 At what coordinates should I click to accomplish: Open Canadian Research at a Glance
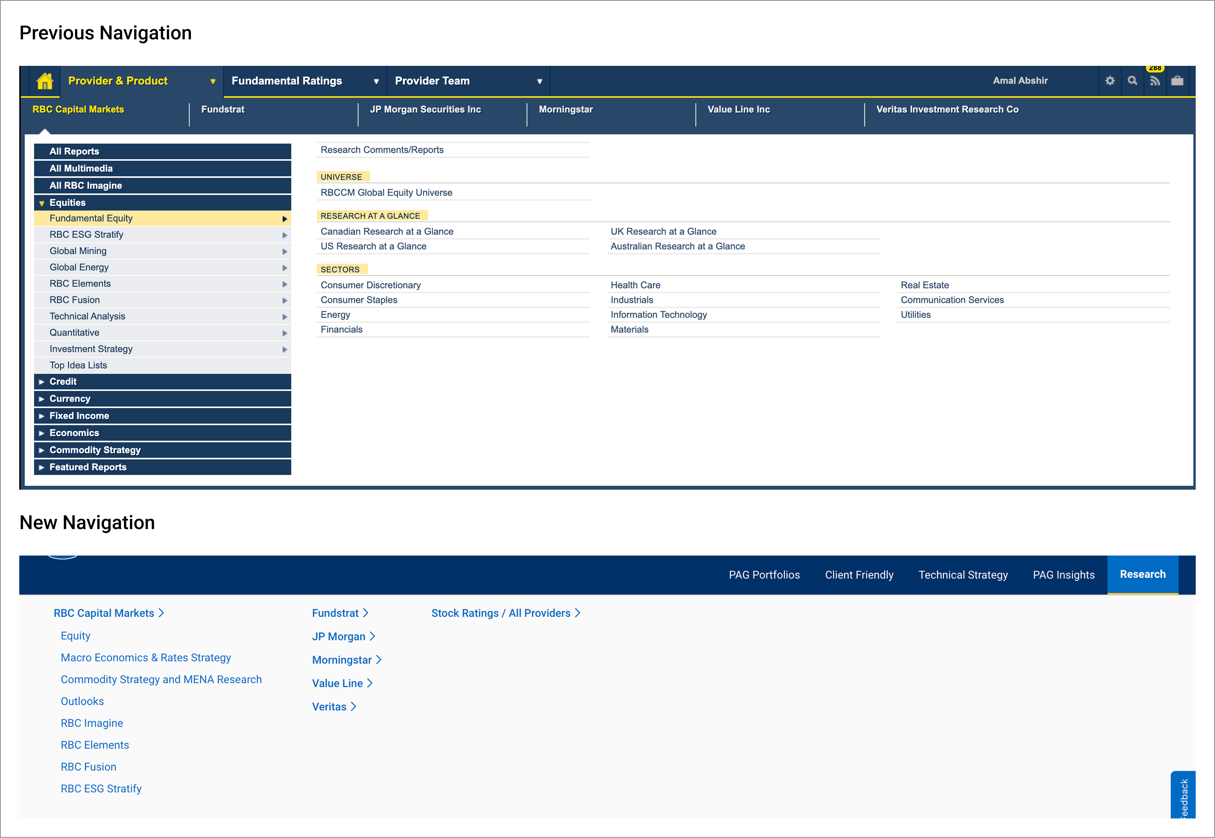coord(387,232)
